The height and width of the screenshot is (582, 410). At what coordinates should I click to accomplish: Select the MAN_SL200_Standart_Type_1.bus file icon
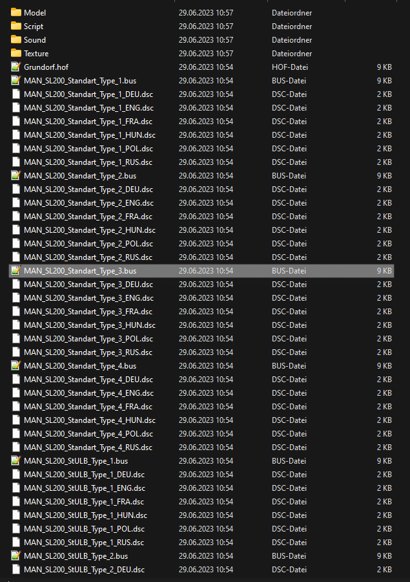(16, 80)
